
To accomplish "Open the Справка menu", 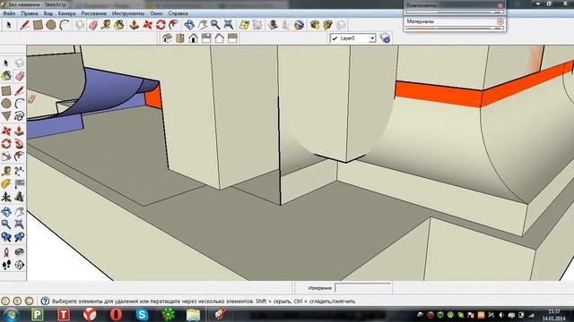I will click(x=178, y=13).
